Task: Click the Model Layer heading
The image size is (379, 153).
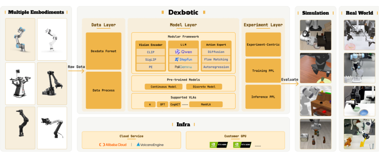Action: 183,25
